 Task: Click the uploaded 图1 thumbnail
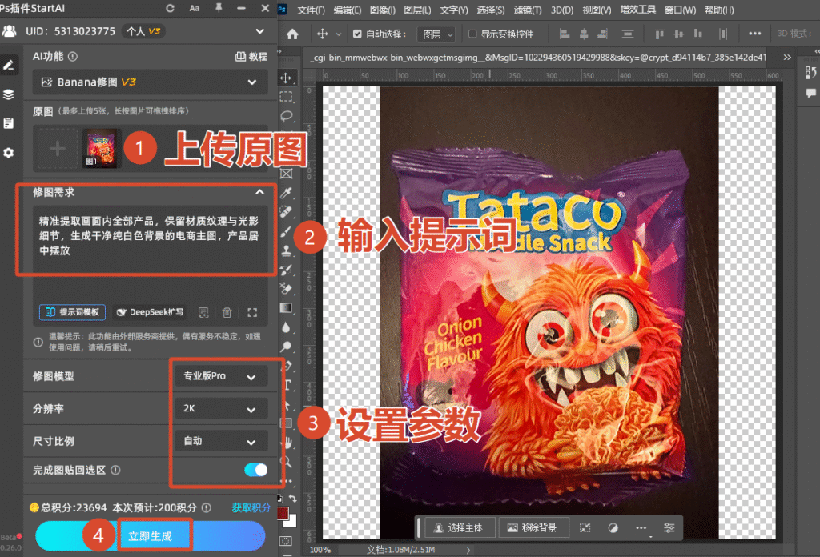102,148
